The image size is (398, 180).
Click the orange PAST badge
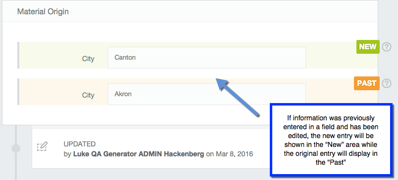pyautogui.click(x=366, y=83)
